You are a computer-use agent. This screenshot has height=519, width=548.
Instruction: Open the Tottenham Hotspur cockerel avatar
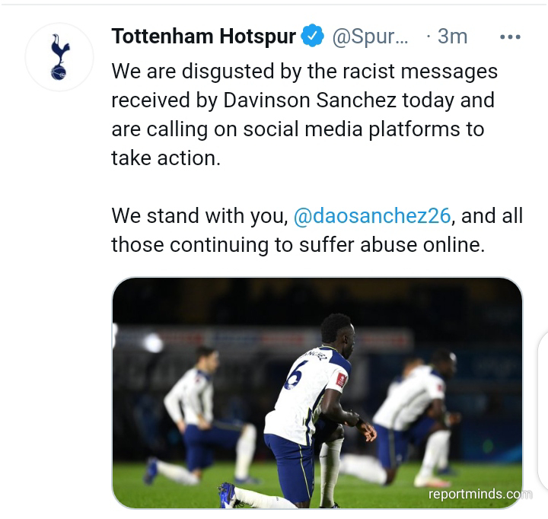[59, 57]
